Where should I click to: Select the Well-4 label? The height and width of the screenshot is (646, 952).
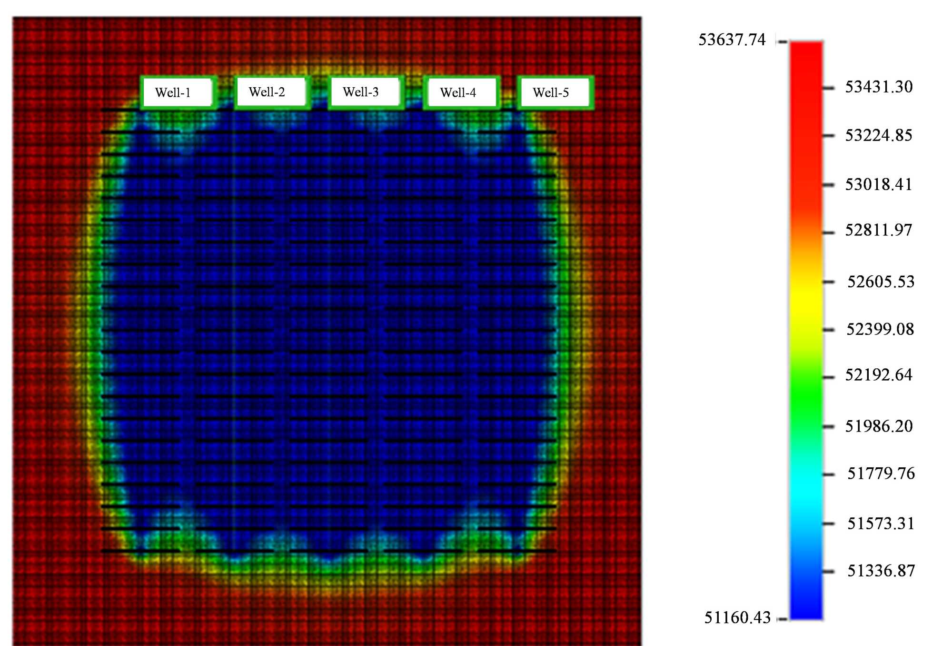pos(461,92)
